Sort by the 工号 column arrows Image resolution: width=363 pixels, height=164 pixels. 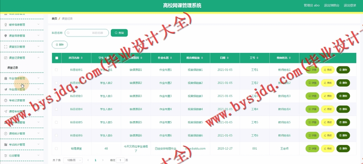[258, 58]
